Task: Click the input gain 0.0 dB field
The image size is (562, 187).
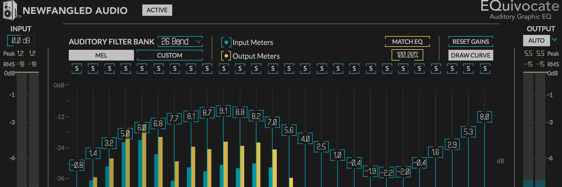Action: pos(21,41)
